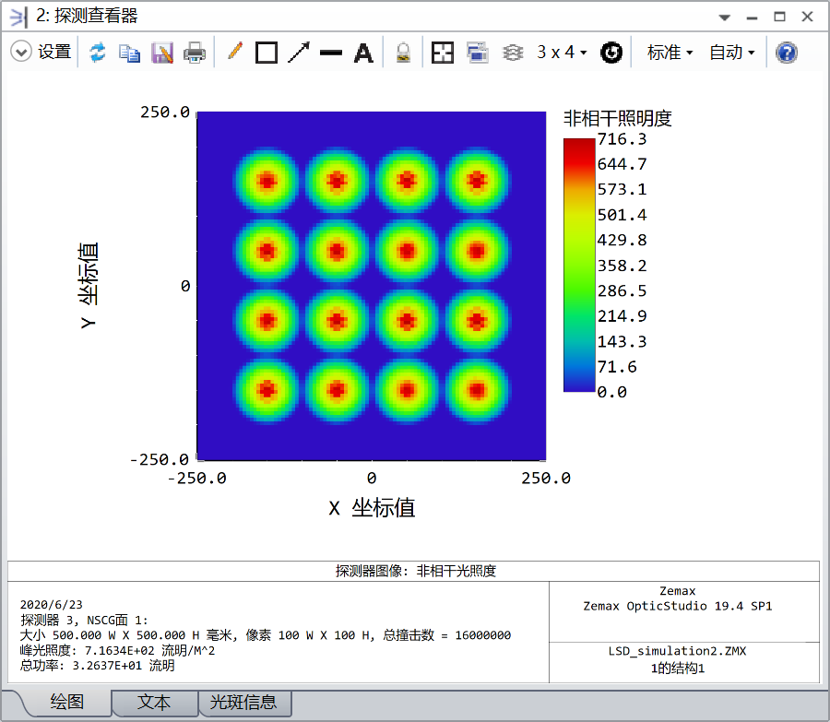Switch to the 文本 tab
This screenshot has height=722, width=830.
point(154,703)
